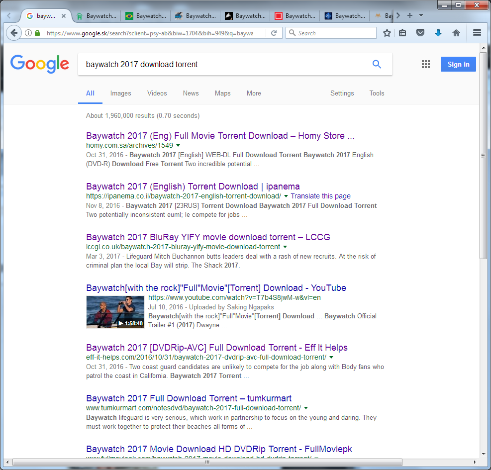Image resolution: width=491 pixels, height=470 pixels.
Task: Click the vertical scrollbar down arrow
Action: 484,454
